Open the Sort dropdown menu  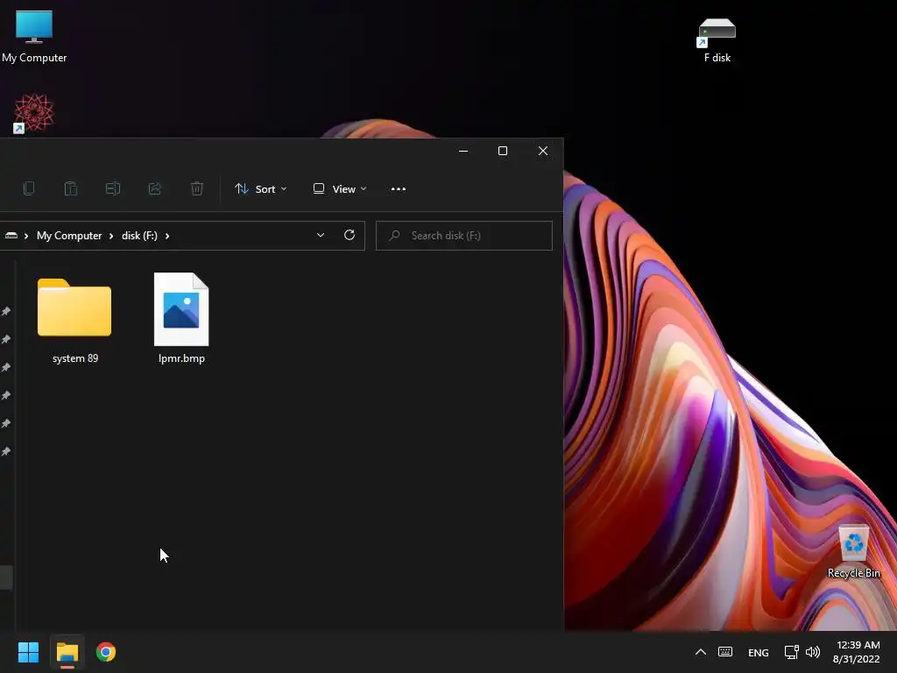coord(260,189)
